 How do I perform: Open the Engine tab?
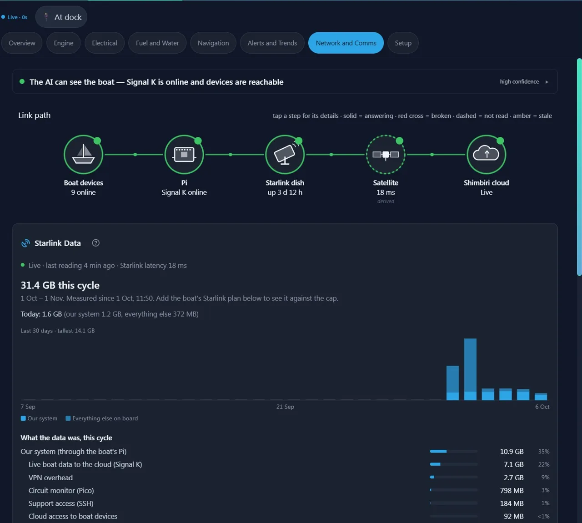(x=64, y=43)
